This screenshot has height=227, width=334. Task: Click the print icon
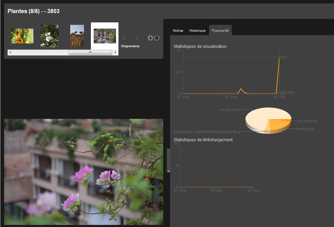click(156, 38)
